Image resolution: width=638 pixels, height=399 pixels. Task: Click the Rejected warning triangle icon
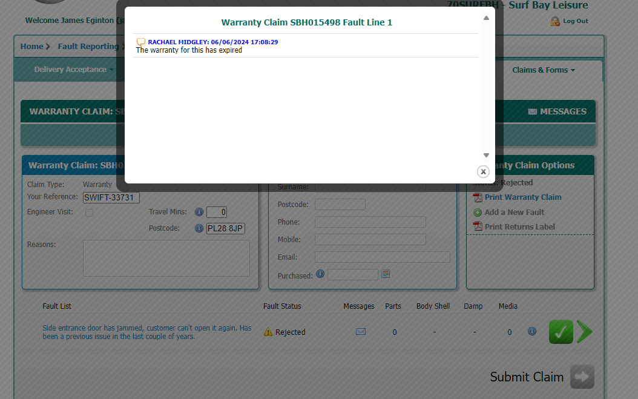click(268, 332)
